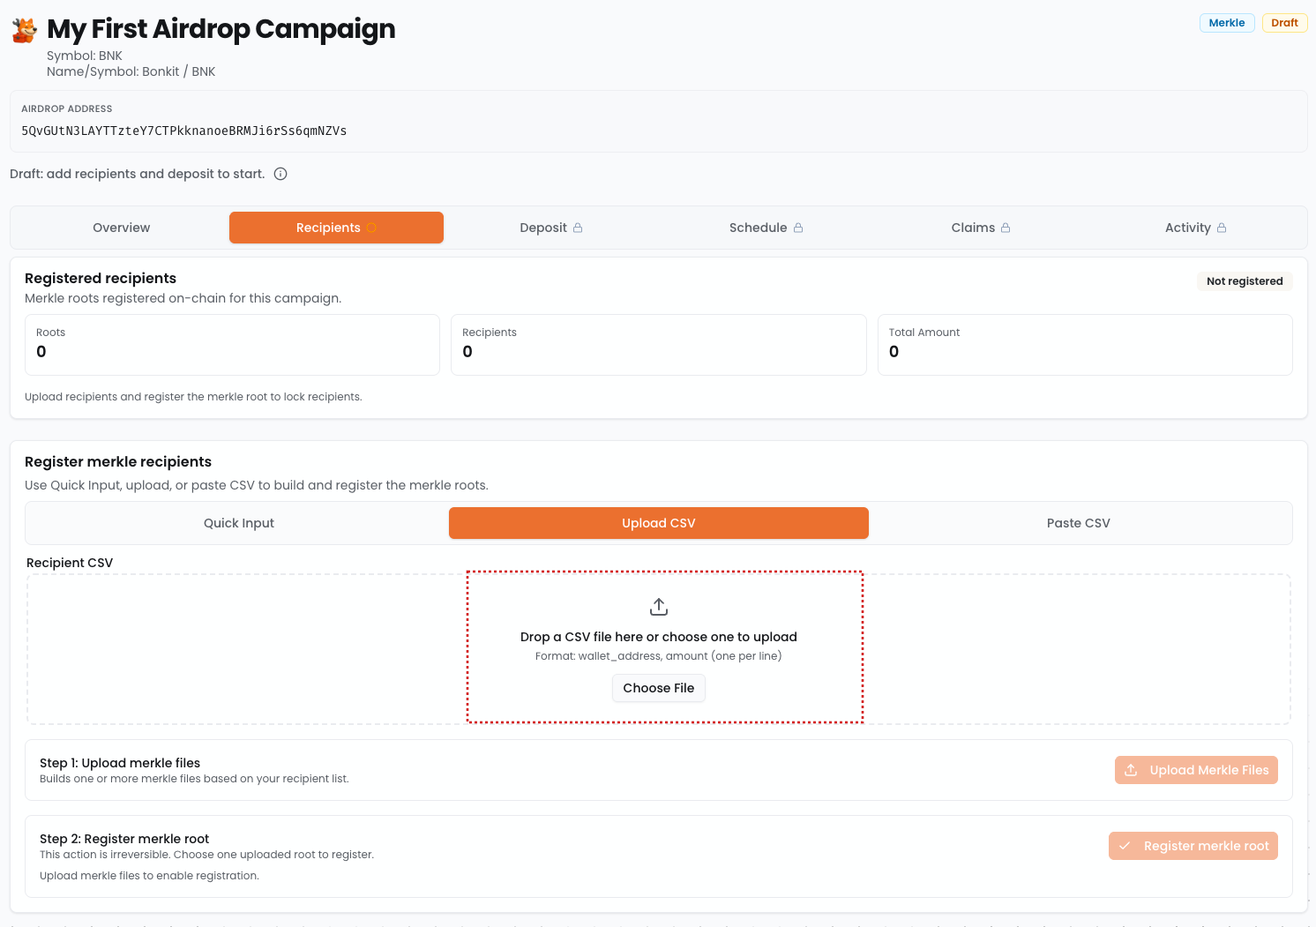Click the lock icon on Schedule tab
This screenshot has height=927, width=1316.
tap(798, 228)
